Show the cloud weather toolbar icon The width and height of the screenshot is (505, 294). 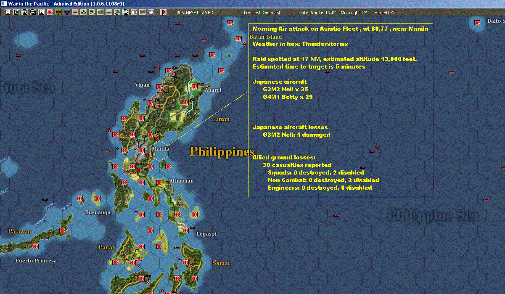pos(151,12)
